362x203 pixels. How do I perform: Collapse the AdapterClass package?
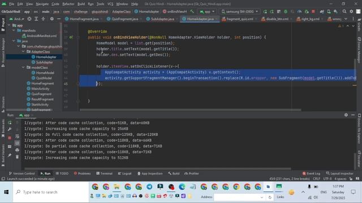pos(23,51)
